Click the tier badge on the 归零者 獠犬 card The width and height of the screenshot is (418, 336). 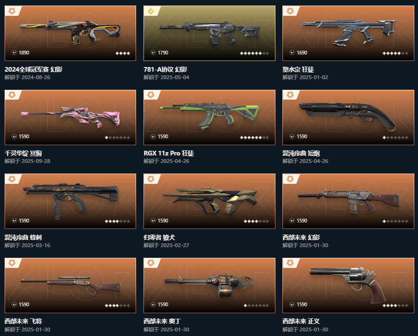[x=151, y=179]
